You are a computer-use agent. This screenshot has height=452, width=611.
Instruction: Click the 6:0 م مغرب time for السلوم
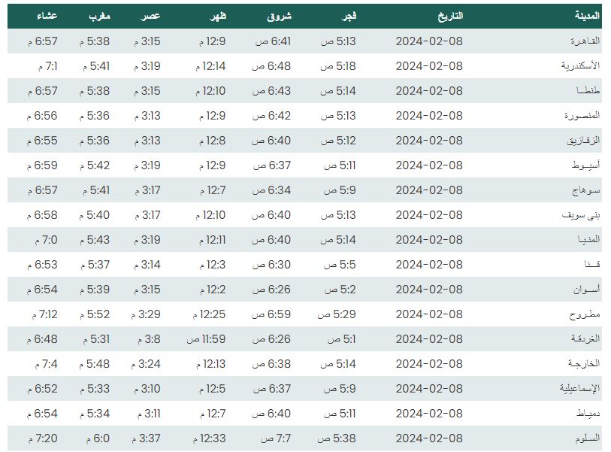pos(98,438)
